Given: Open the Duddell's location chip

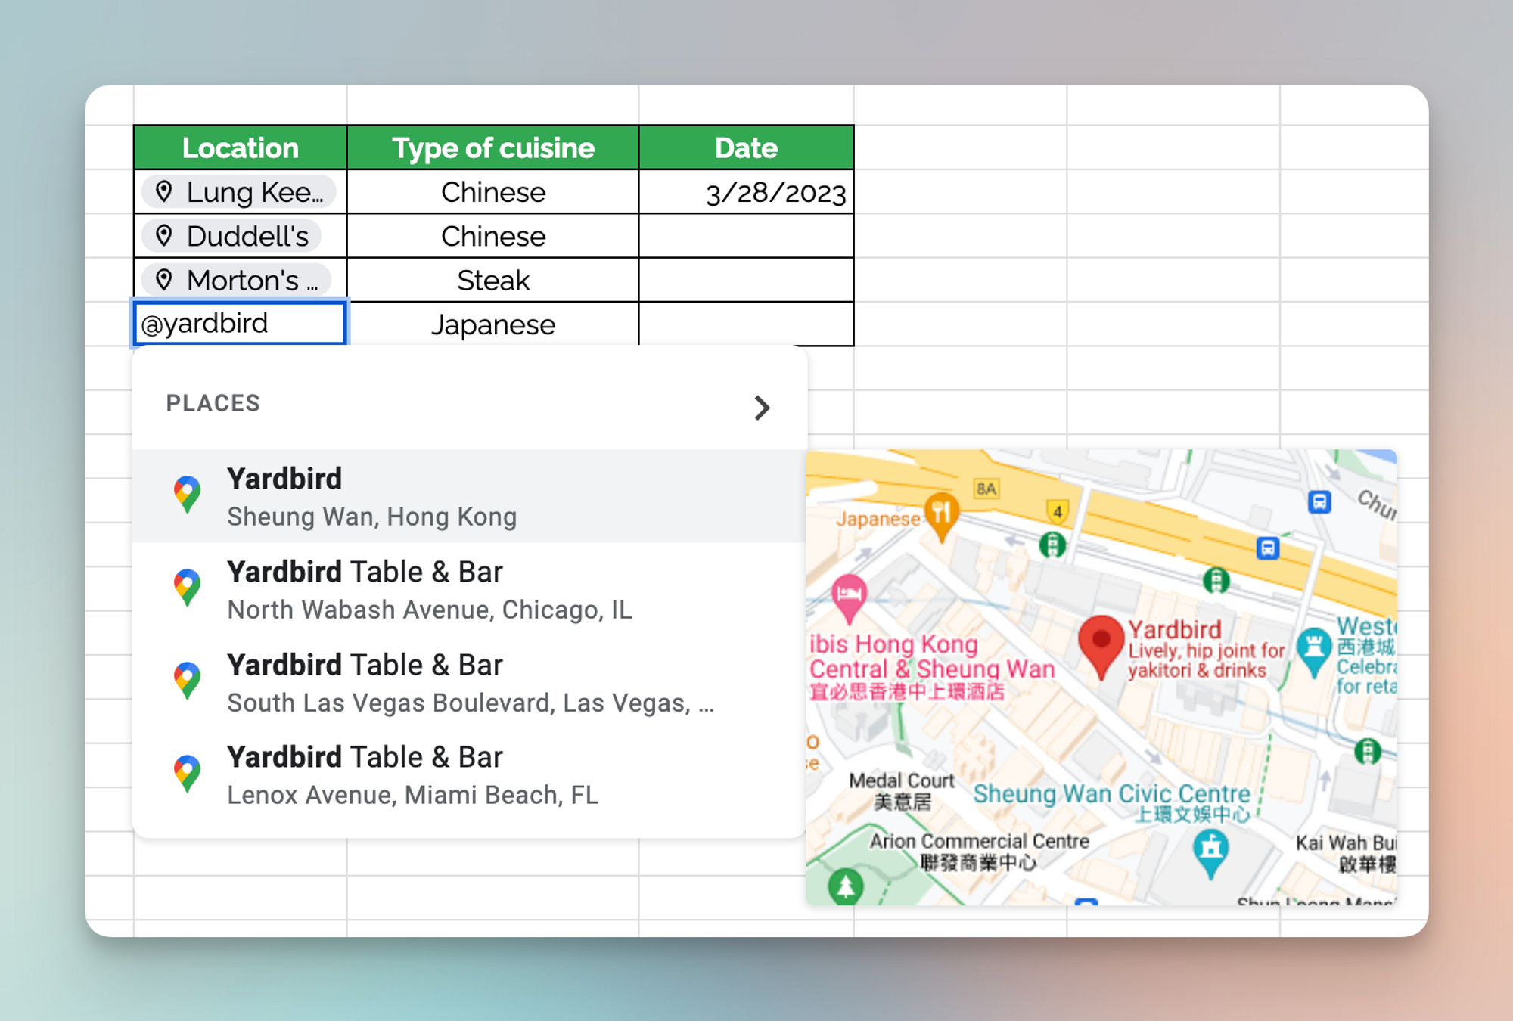Looking at the screenshot, I should 231,235.
